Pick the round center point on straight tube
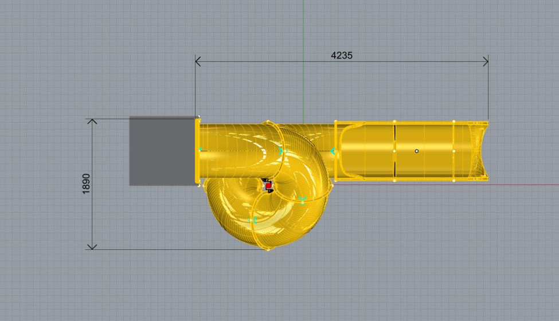Screen dimensions: 559x321 coord(417,151)
